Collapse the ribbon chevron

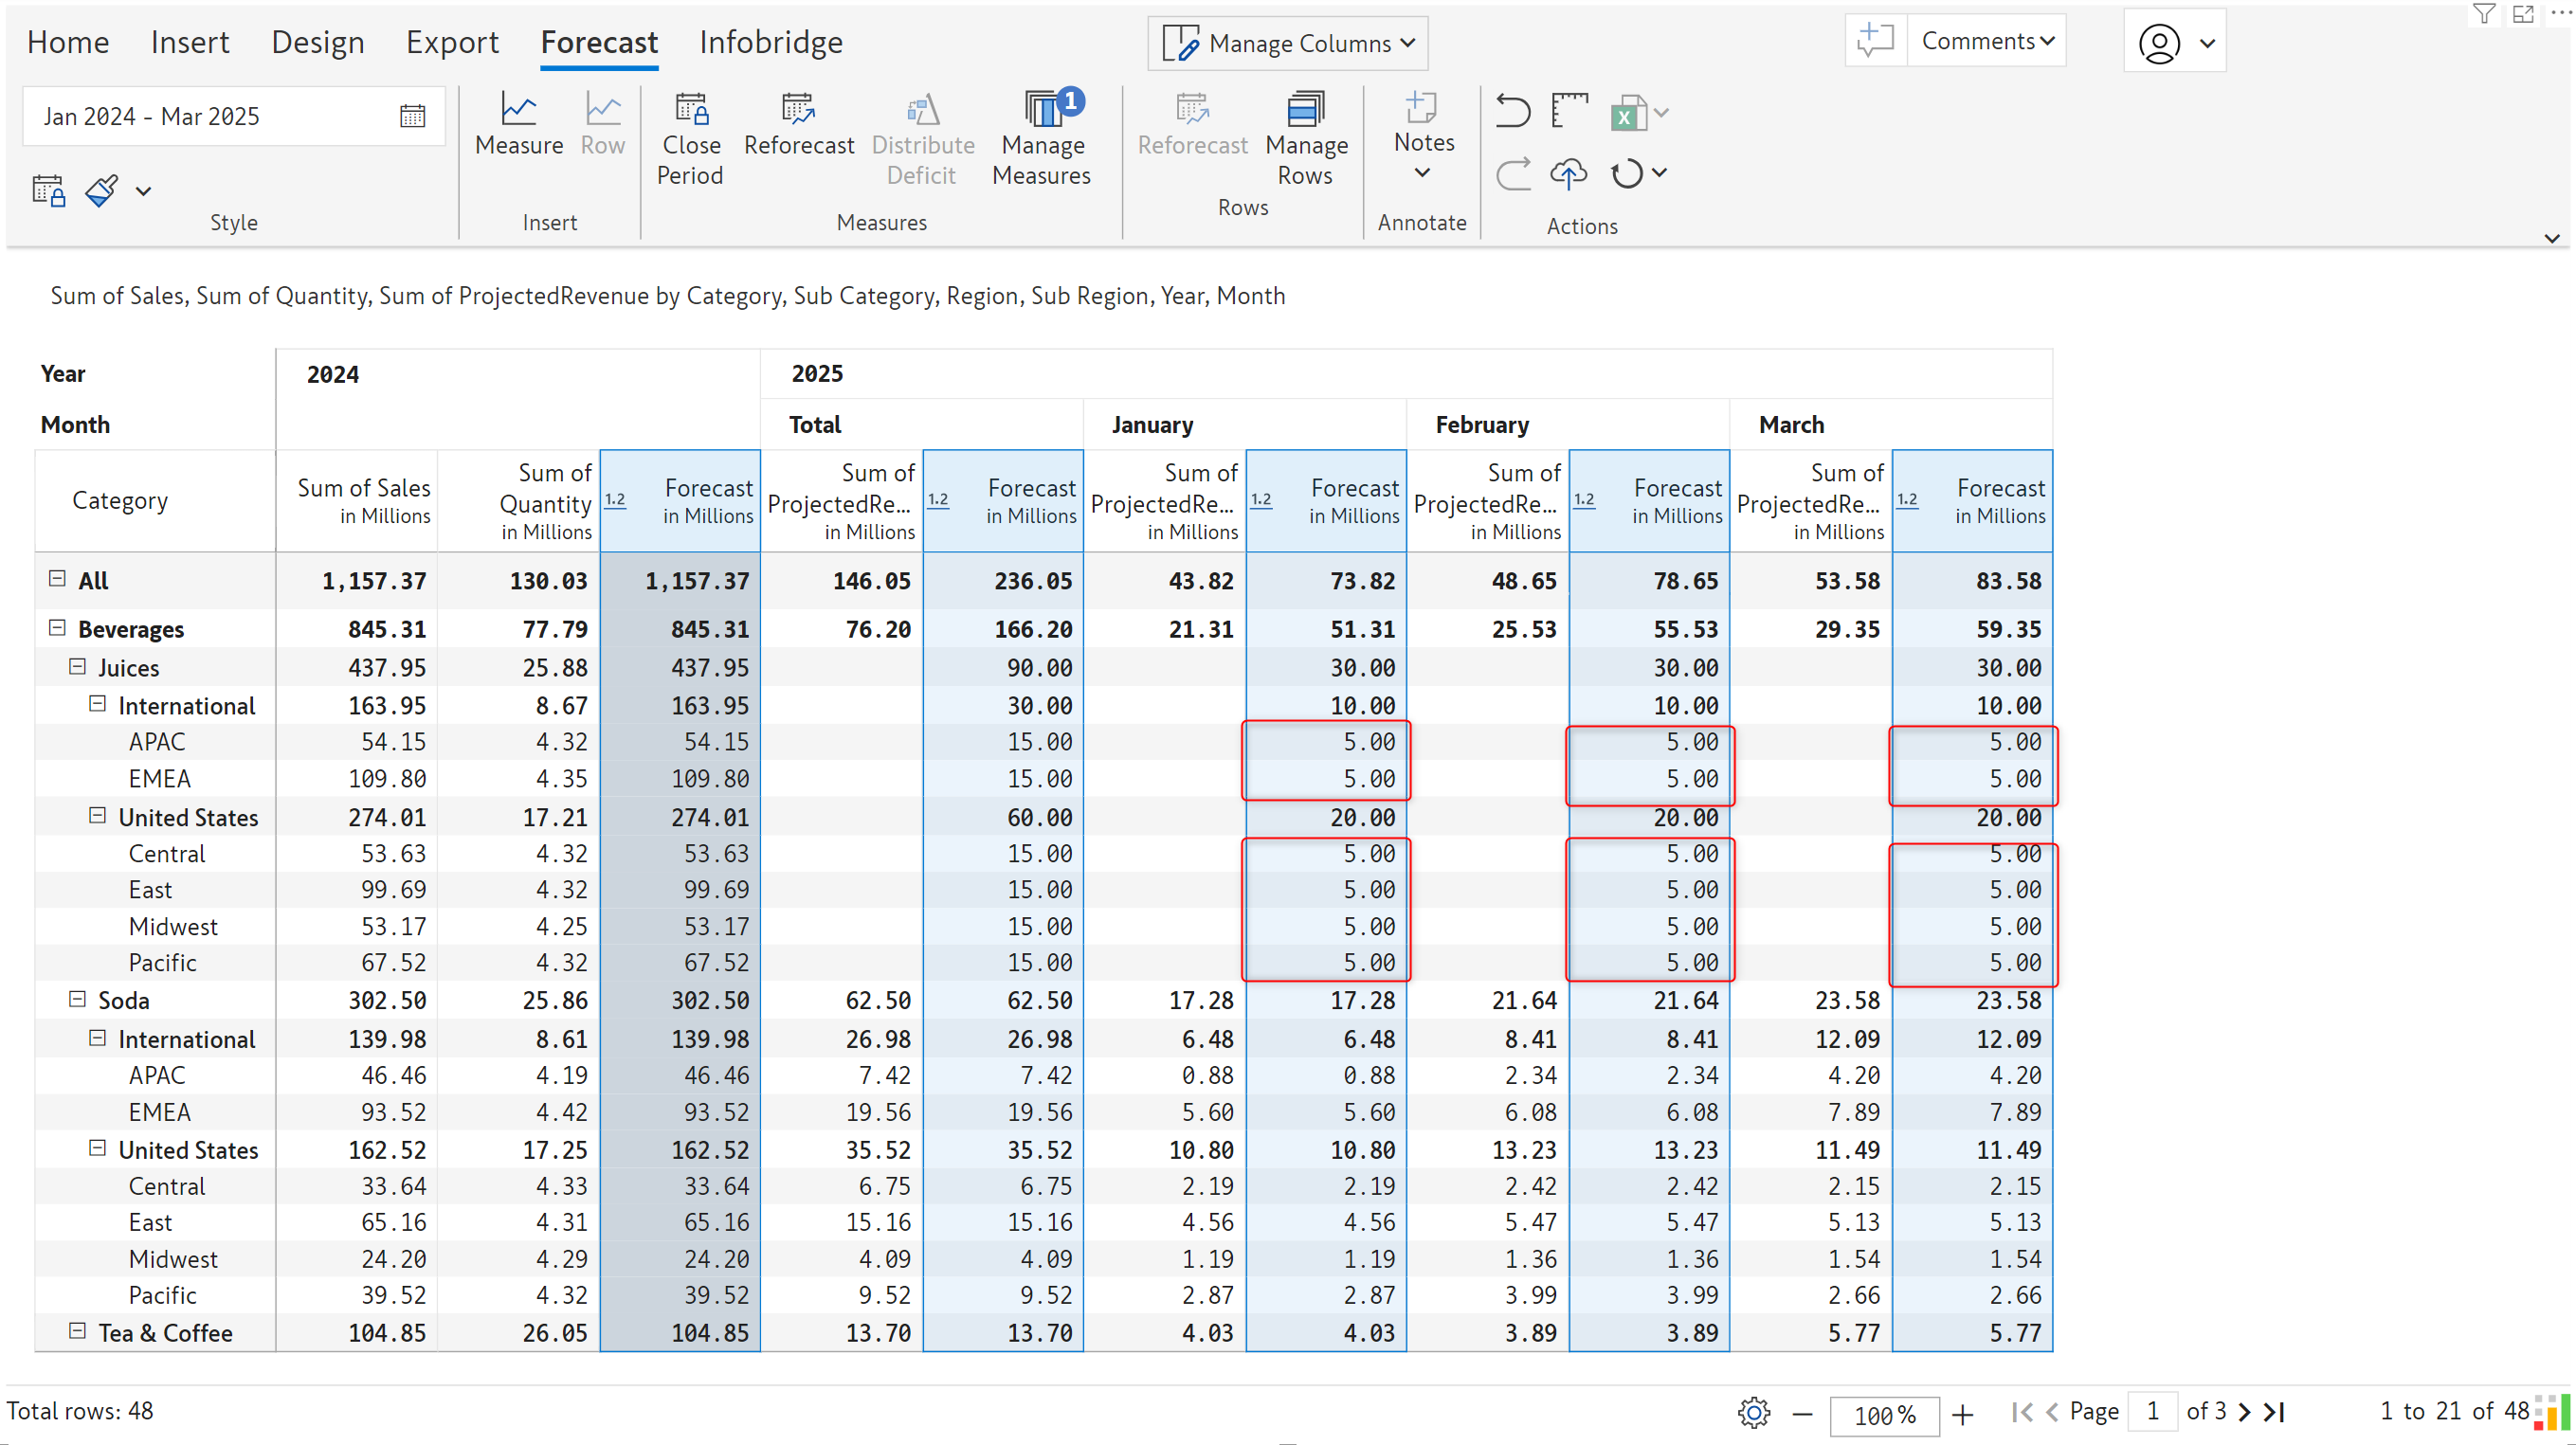2551,238
